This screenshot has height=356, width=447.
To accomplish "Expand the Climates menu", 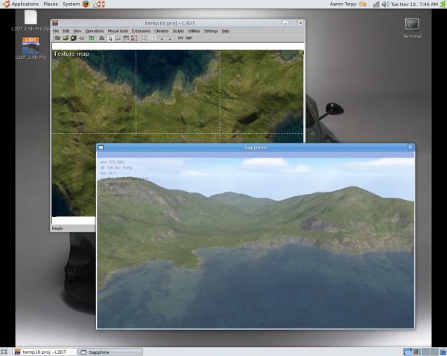I will pyautogui.click(x=161, y=30).
